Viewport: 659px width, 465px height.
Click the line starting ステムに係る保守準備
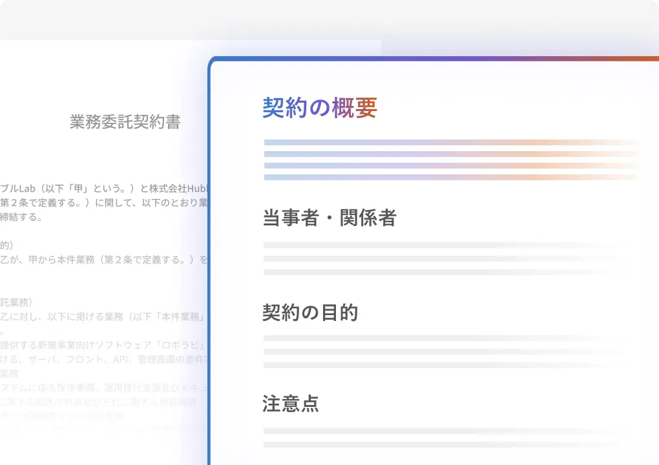click(x=103, y=387)
